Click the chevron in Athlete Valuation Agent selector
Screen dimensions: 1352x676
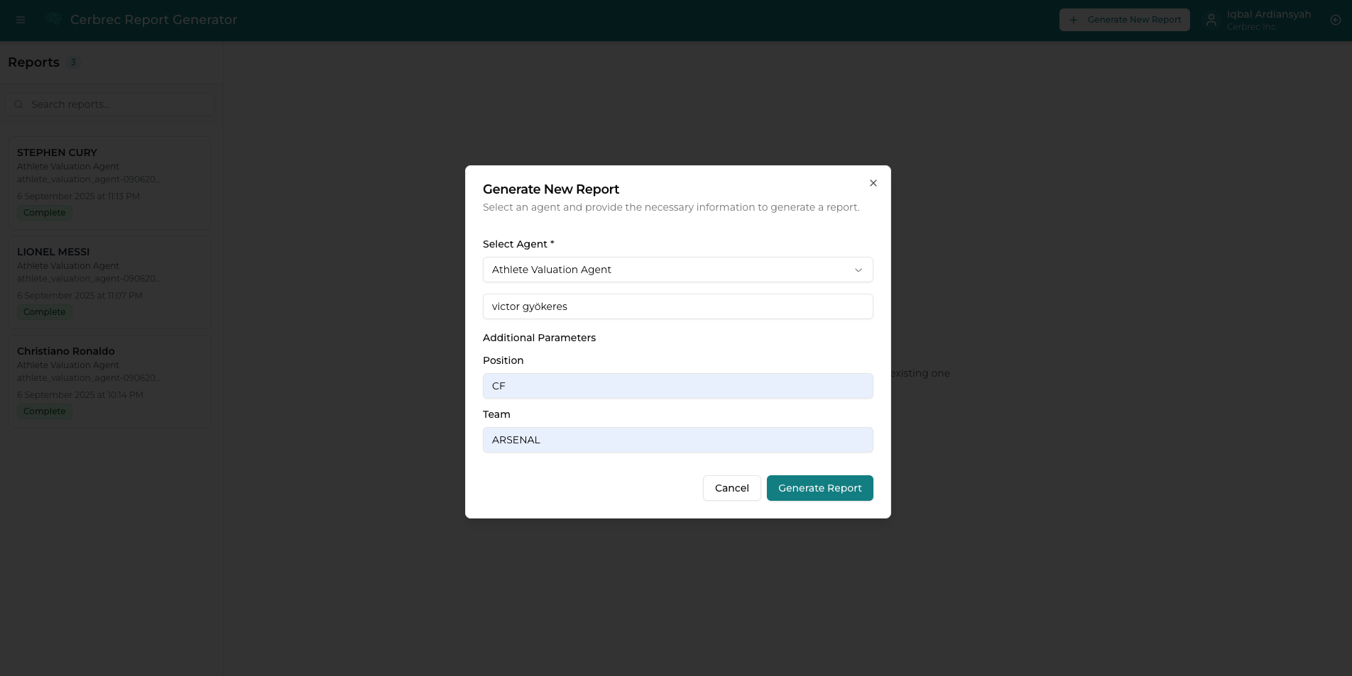click(858, 270)
